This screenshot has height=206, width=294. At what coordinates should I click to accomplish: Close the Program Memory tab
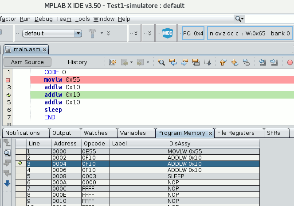click(x=211, y=133)
